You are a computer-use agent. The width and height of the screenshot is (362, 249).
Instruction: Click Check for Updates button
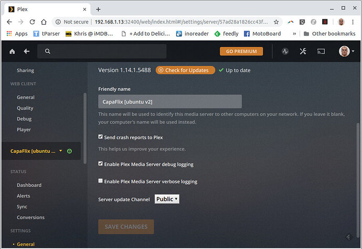185,70
